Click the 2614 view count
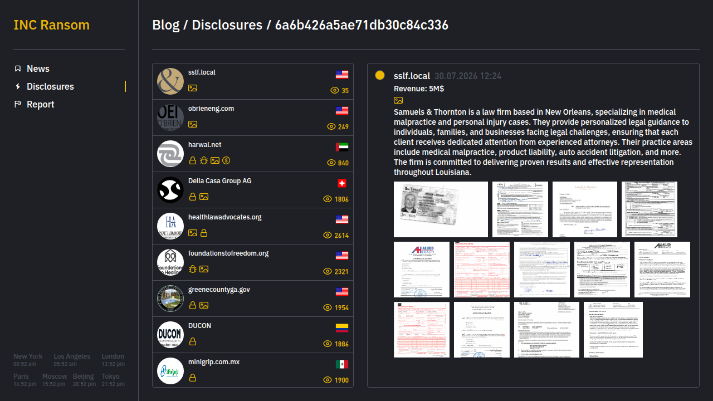 (x=341, y=236)
